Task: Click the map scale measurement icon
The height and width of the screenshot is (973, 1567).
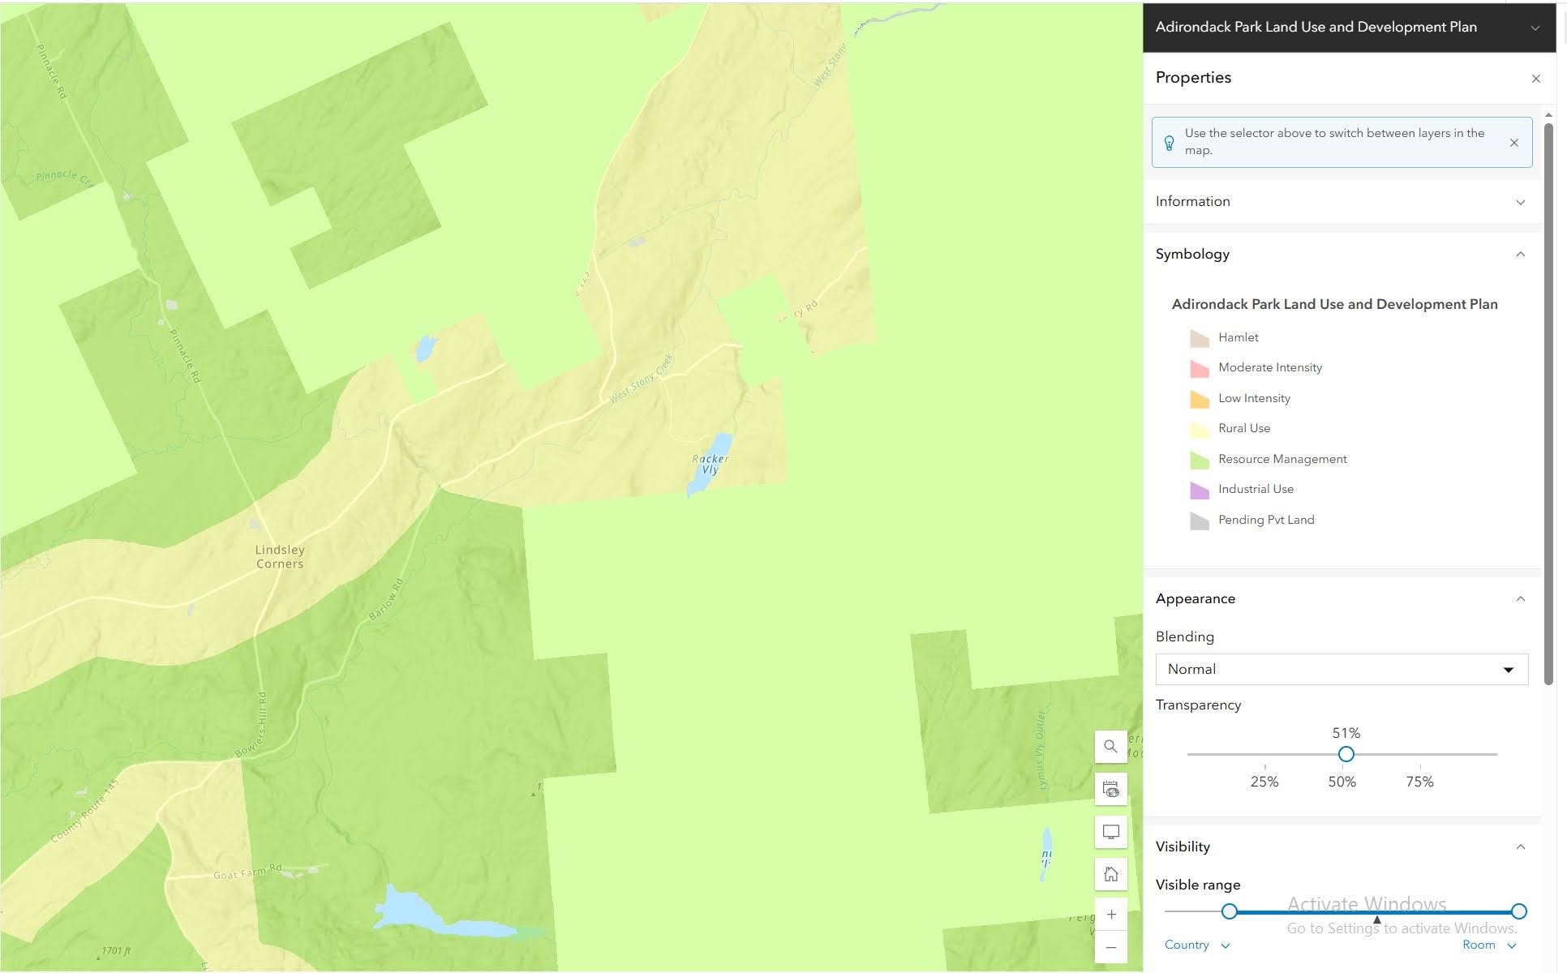Action: click(x=1110, y=790)
